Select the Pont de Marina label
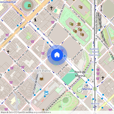The height and width of the screenshot is (114, 114). [x=80, y=74]
